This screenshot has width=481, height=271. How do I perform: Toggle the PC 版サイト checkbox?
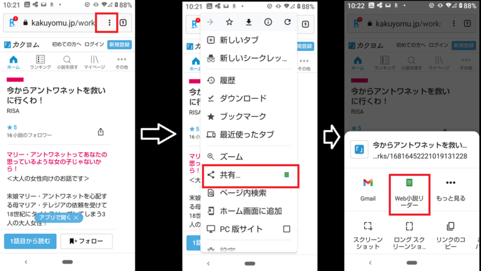287,229
